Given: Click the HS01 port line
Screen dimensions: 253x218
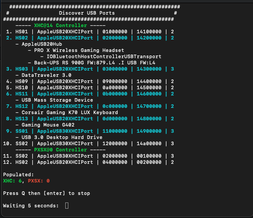Looking at the screenshot, I should click(90, 32).
